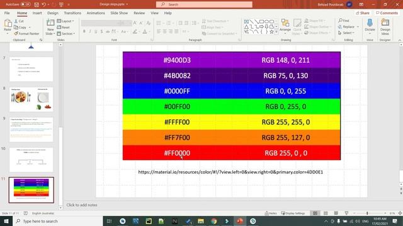Image resolution: width=403 pixels, height=226 pixels.
Task: Toggle text Shadow formatting
Action: click(x=102, y=31)
